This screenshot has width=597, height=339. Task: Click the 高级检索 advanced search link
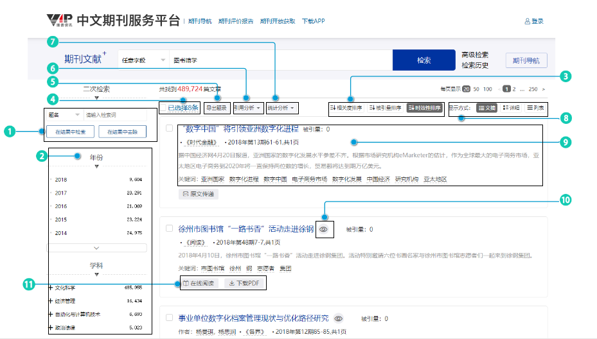(x=475, y=55)
